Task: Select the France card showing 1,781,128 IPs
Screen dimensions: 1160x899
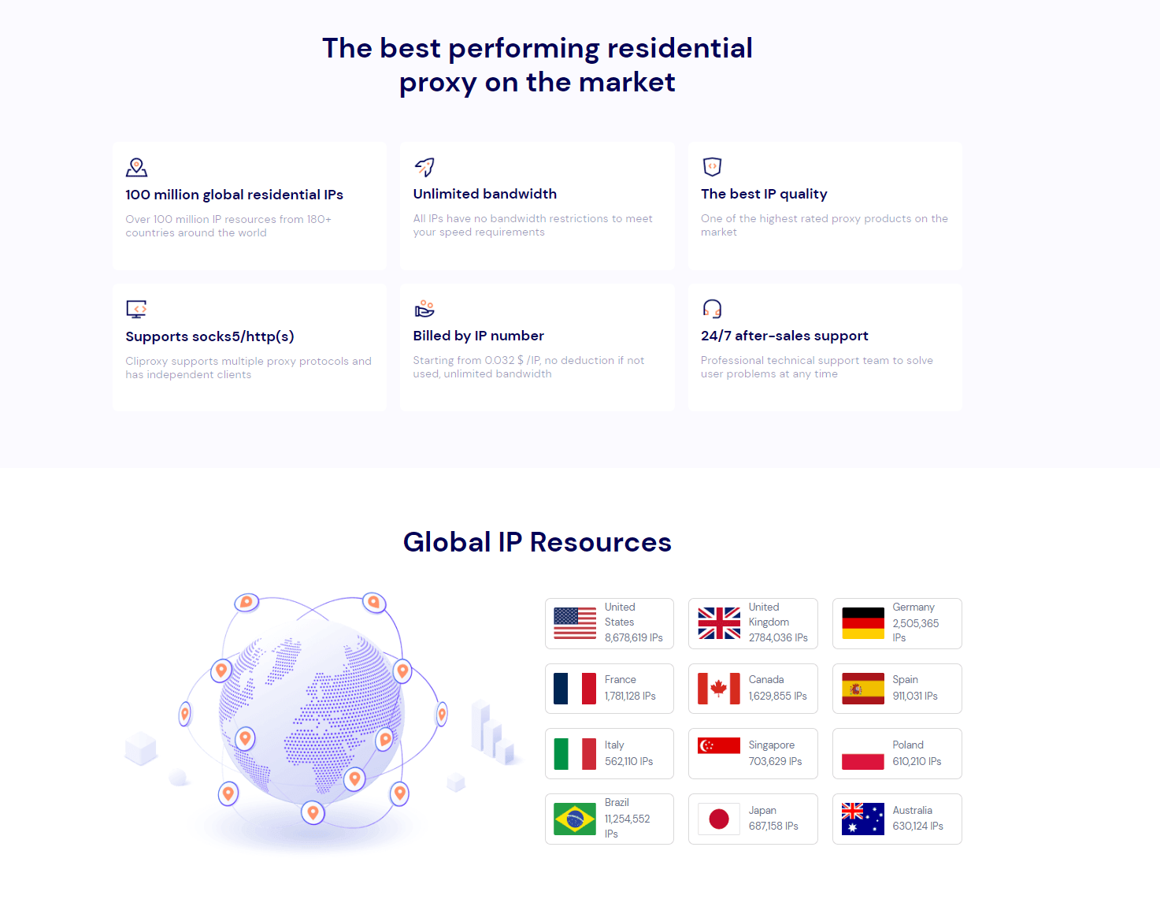Action: coord(609,688)
